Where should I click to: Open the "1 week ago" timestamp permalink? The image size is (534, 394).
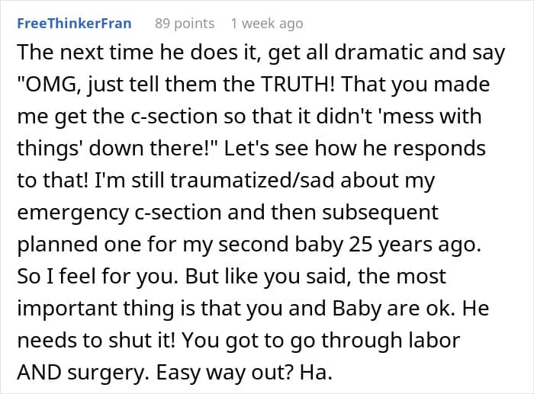click(x=266, y=24)
